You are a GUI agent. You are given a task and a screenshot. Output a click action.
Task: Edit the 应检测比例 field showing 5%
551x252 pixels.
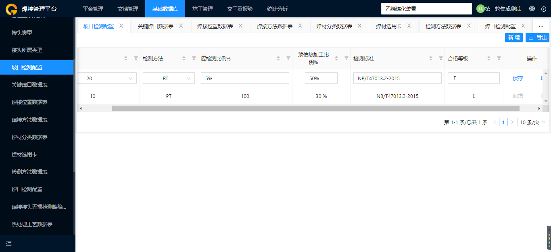pyautogui.click(x=245, y=78)
